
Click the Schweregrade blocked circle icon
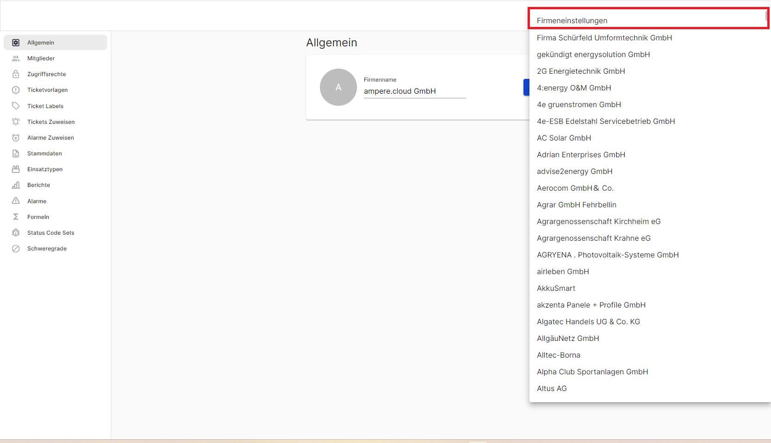click(16, 249)
